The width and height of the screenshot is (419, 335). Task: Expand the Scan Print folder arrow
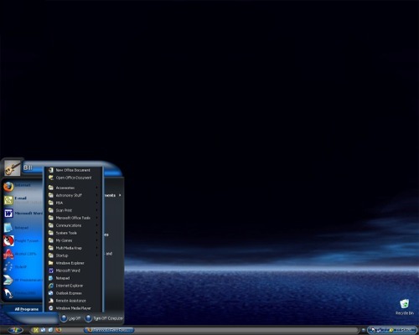(x=97, y=210)
